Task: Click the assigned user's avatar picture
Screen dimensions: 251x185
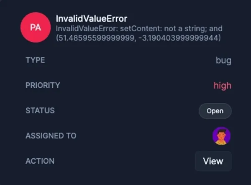Action: [221, 136]
